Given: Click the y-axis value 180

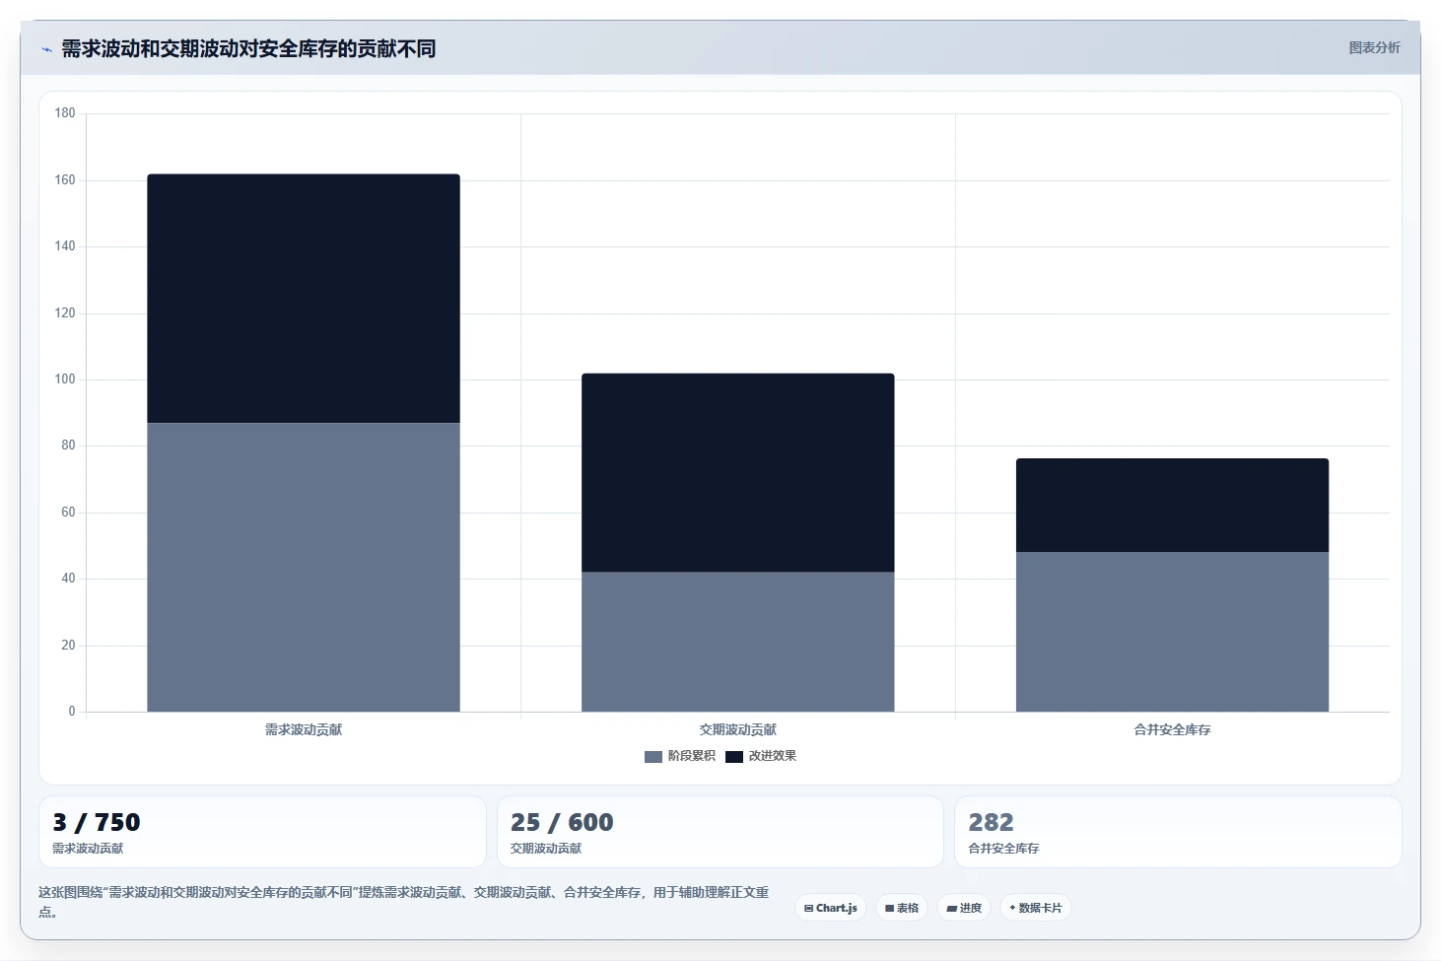Looking at the screenshot, I should 65,113.
